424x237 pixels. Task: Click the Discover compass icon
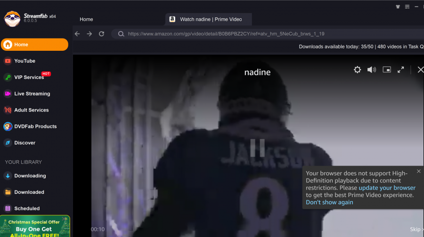pos(8,143)
